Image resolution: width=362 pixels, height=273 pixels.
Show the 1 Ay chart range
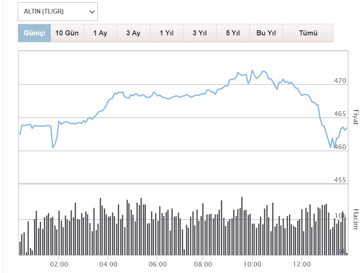pos(100,33)
